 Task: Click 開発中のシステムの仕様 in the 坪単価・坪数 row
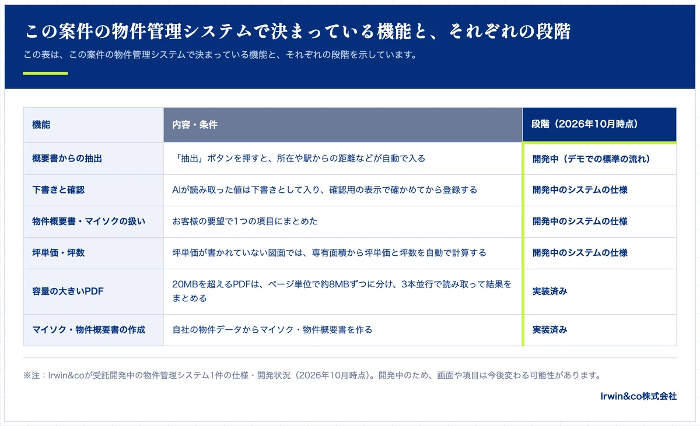click(580, 253)
